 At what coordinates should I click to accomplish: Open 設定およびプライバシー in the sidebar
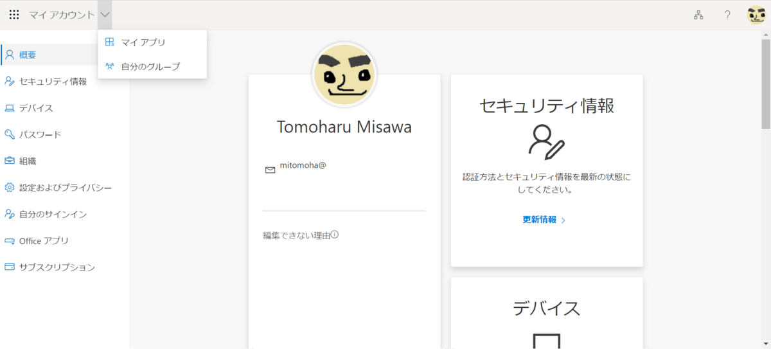[x=65, y=188]
